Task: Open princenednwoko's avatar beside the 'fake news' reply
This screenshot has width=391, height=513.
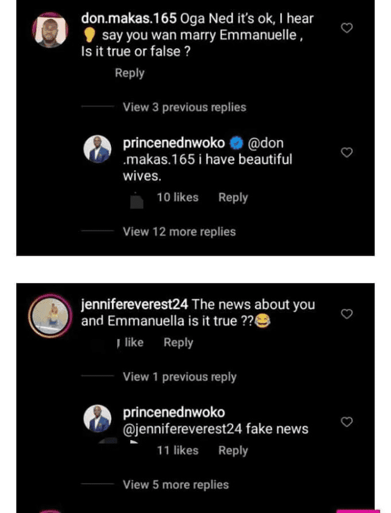Action: click(97, 420)
